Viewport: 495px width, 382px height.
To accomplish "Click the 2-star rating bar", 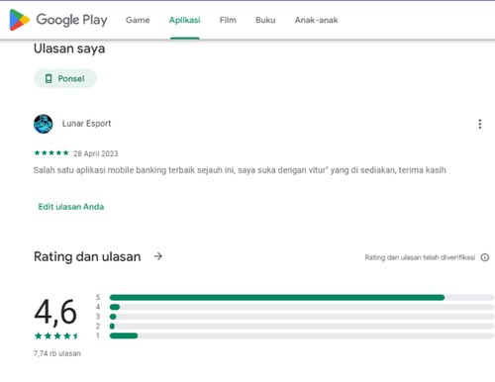I will coord(302,327).
